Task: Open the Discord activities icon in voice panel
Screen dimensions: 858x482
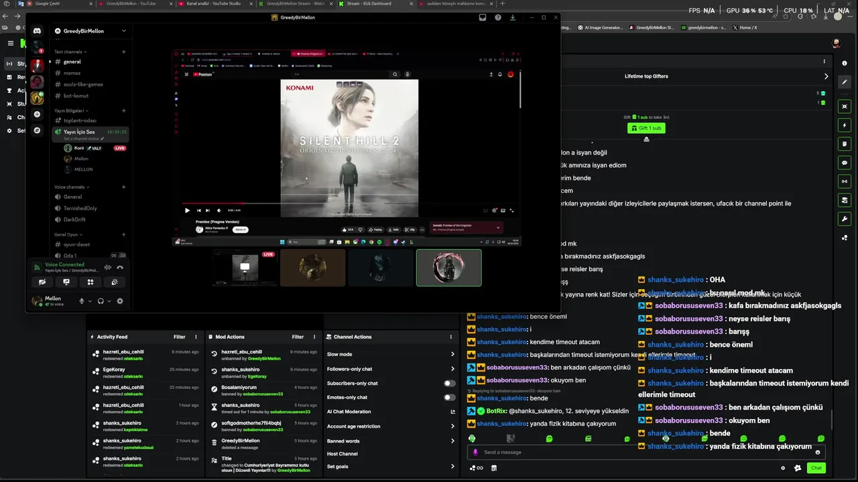Action: [x=90, y=282]
